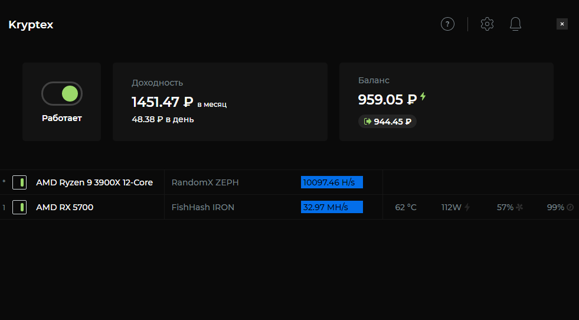Click the 62 °C temperature reading
The image size is (579, 320).
[x=406, y=207]
